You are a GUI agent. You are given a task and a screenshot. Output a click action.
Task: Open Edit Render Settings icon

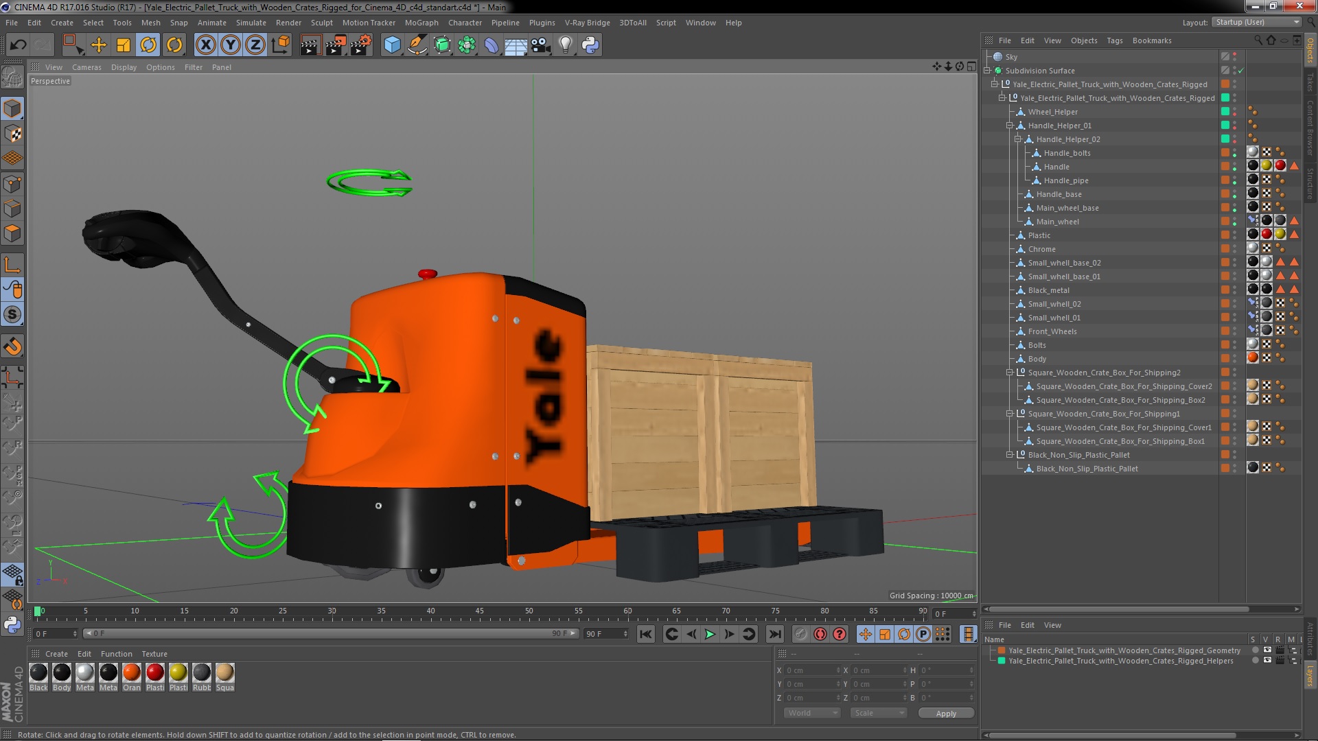click(x=360, y=45)
